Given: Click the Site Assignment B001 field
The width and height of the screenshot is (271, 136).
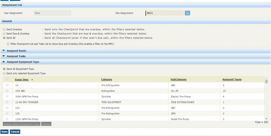Looking at the screenshot, I should tap(165, 13).
